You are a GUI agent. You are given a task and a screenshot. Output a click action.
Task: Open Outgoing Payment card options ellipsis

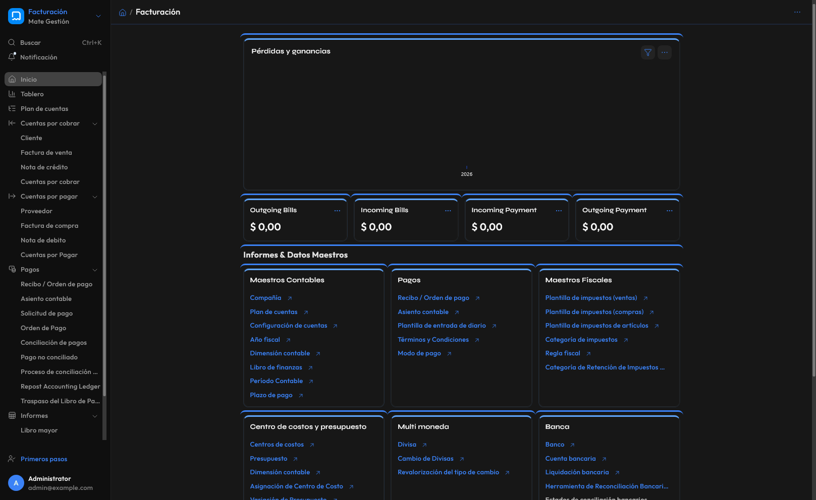(x=670, y=211)
